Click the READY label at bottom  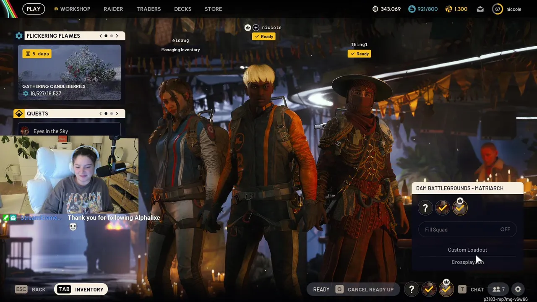(x=321, y=289)
